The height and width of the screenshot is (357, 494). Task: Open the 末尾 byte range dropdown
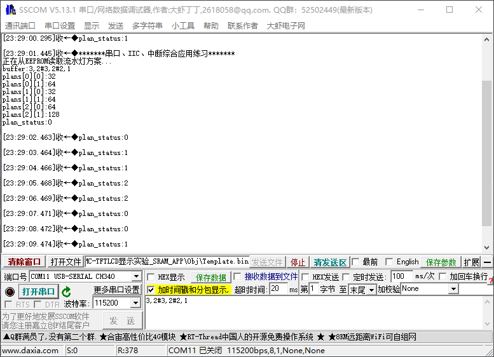(x=372, y=290)
